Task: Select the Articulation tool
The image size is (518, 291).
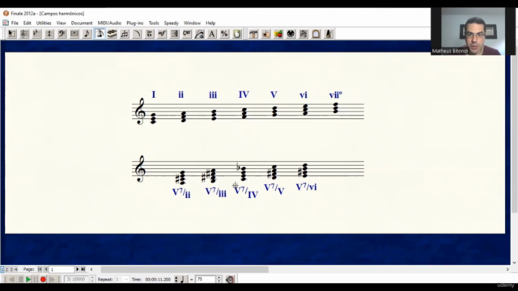Action: pyautogui.click(x=150, y=34)
